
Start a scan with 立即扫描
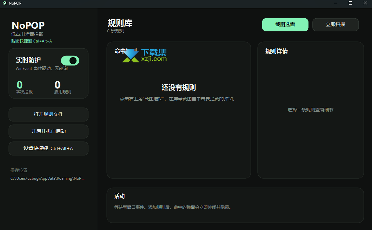(335, 25)
